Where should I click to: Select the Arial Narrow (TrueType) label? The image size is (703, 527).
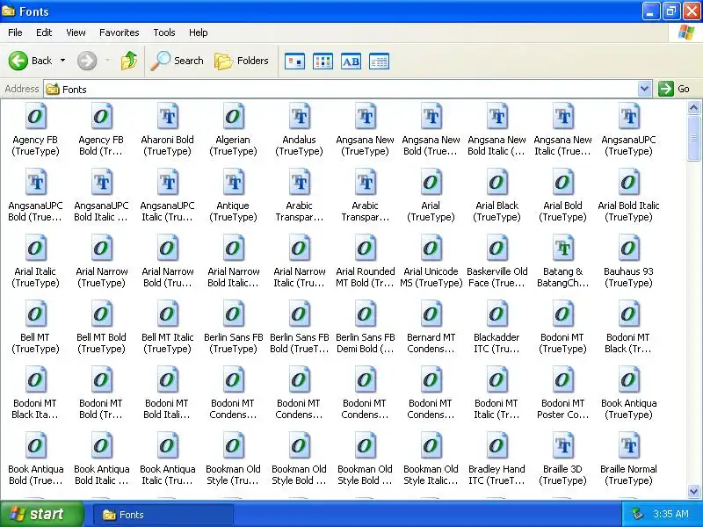point(102,277)
